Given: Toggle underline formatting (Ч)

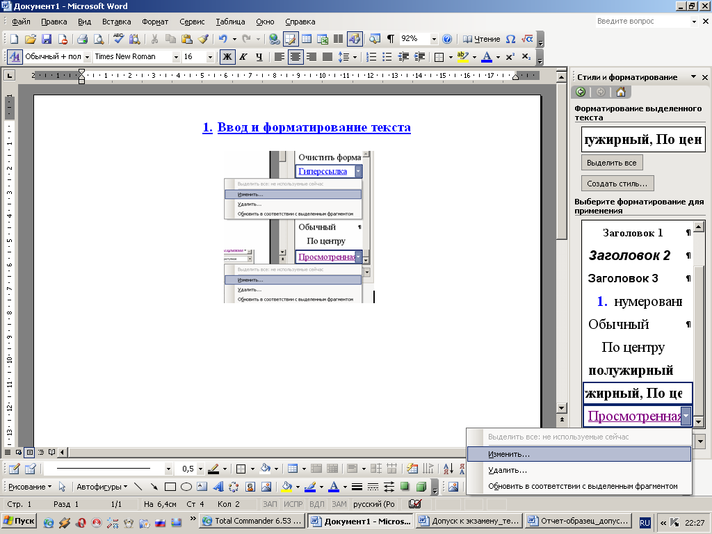Looking at the screenshot, I should tap(259, 57).
